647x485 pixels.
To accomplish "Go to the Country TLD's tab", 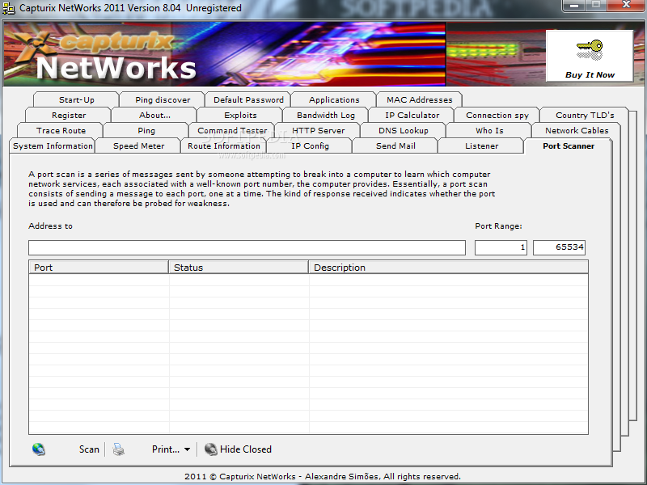I will click(x=585, y=115).
